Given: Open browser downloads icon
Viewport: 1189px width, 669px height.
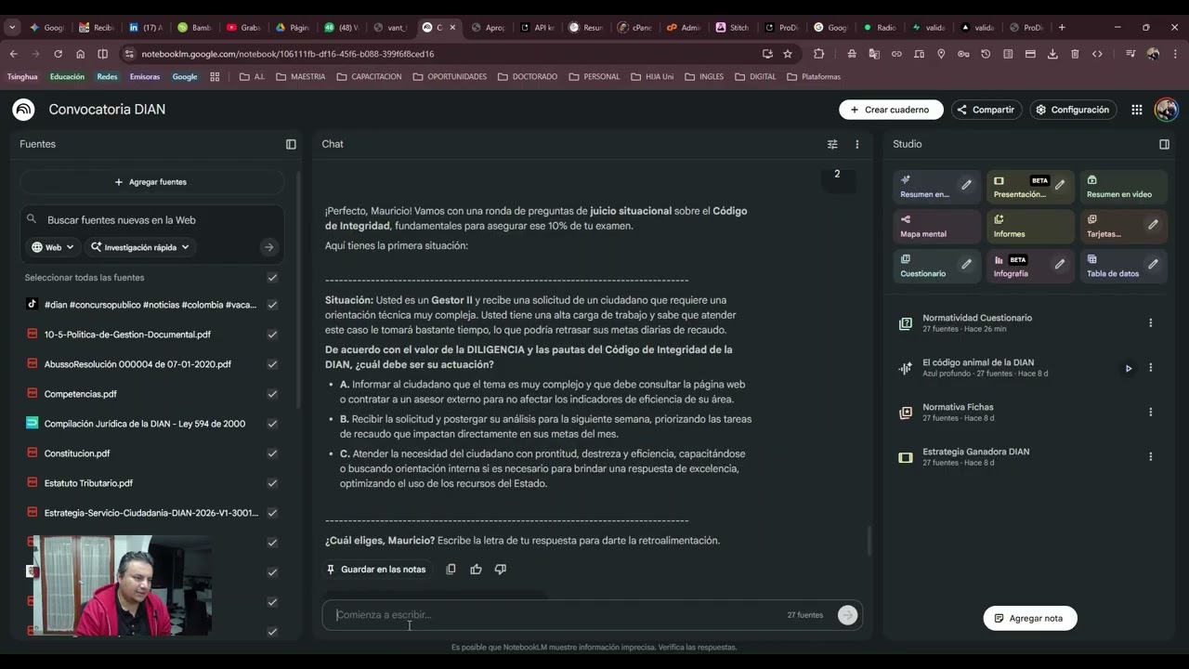Looking at the screenshot, I should click(x=1052, y=54).
